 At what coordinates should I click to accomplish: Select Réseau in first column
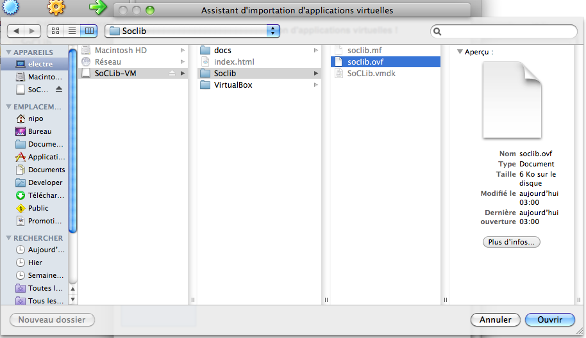pyautogui.click(x=133, y=62)
